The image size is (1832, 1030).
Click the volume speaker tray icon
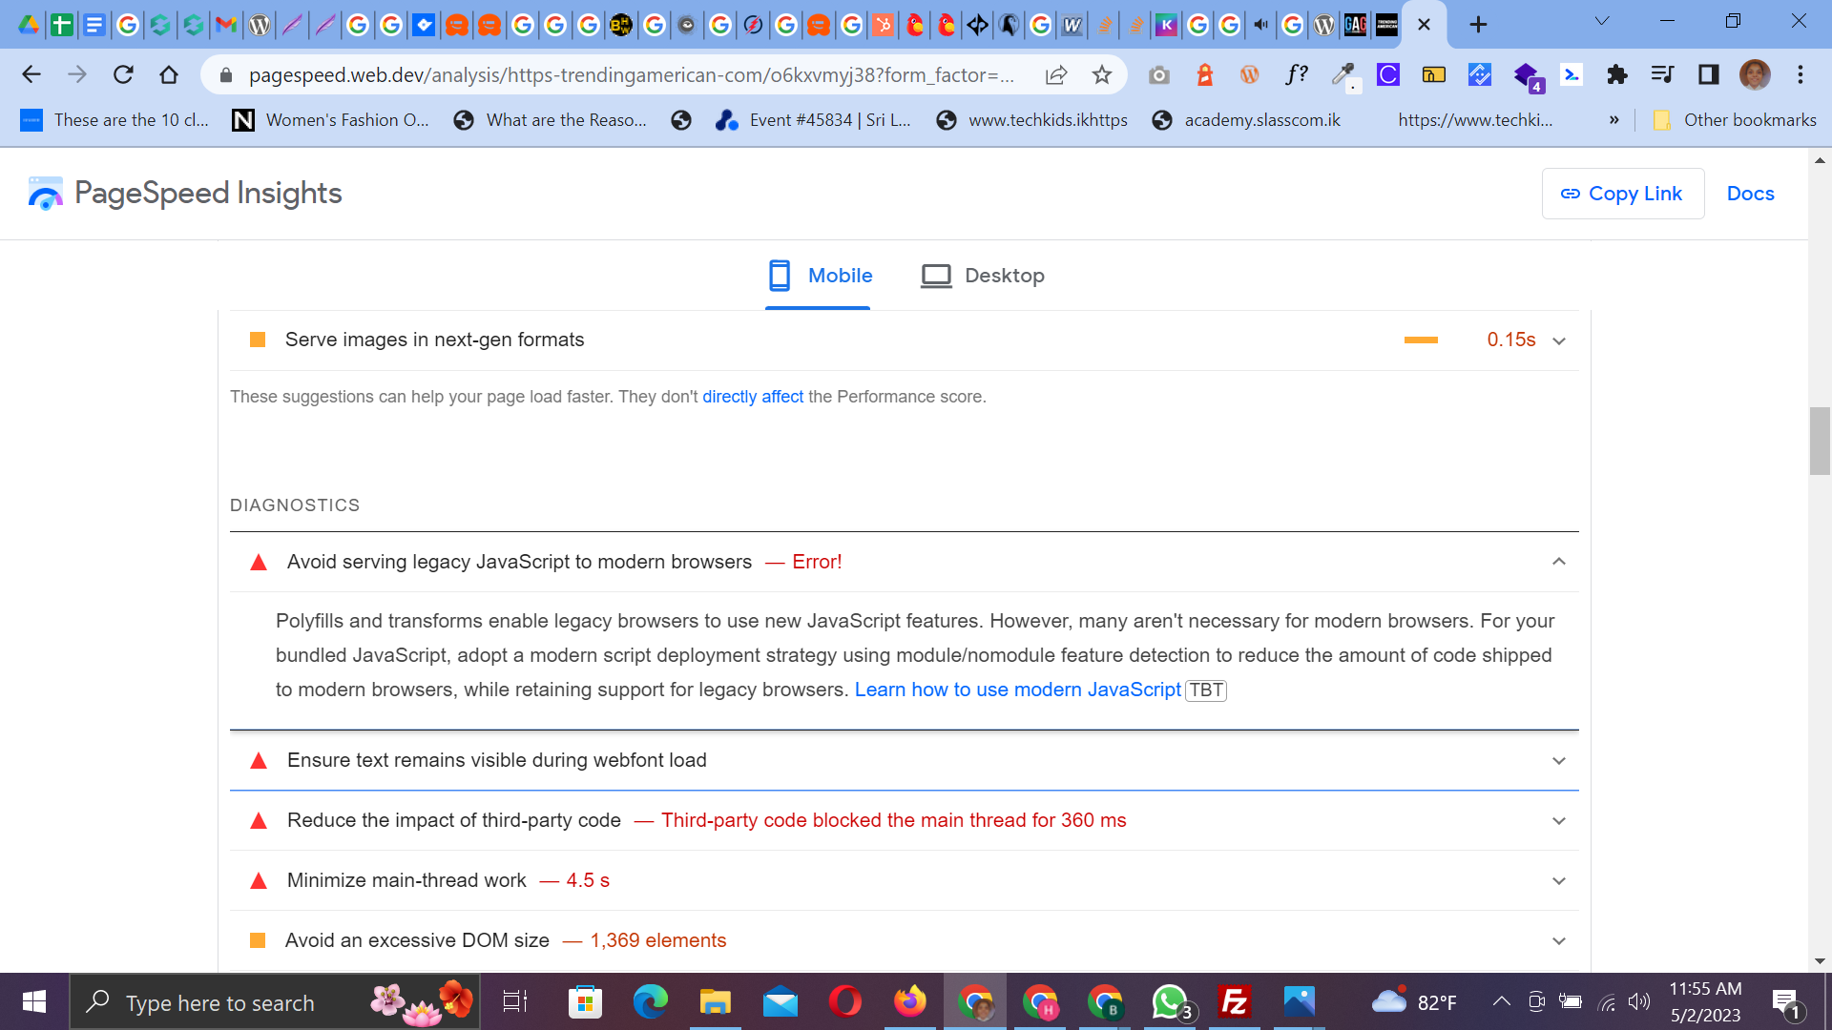[1639, 1001]
